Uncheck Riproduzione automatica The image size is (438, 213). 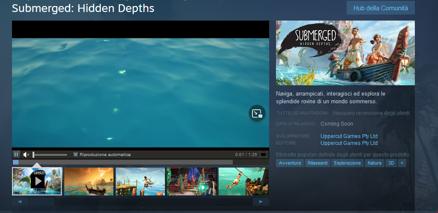point(75,154)
